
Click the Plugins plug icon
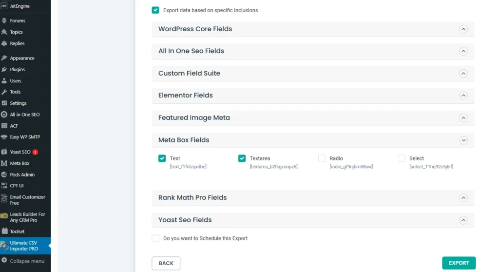[x=4, y=70]
